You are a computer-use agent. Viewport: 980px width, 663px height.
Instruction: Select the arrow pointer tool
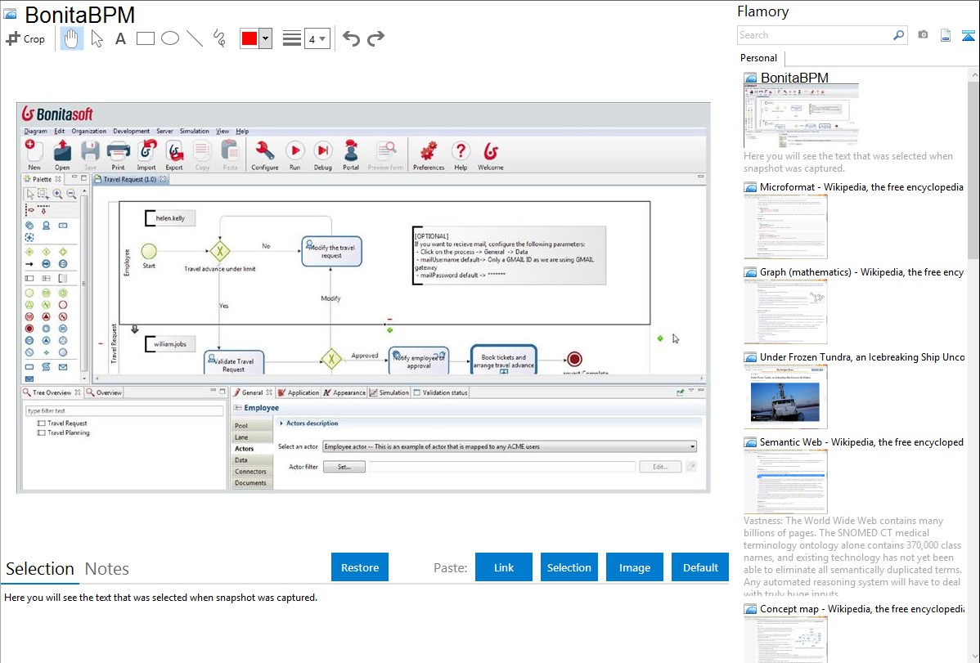pos(97,38)
